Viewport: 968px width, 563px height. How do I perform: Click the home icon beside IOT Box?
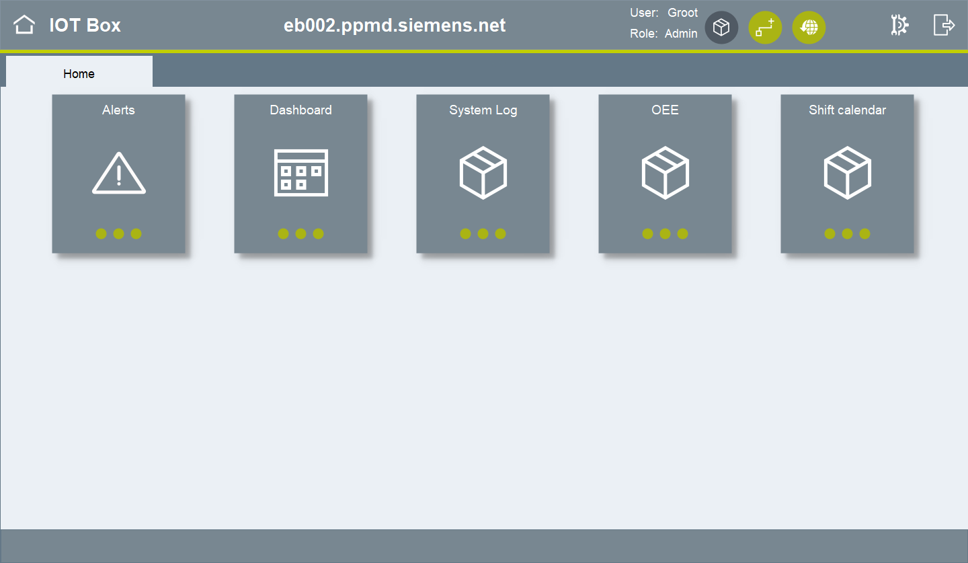(24, 26)
